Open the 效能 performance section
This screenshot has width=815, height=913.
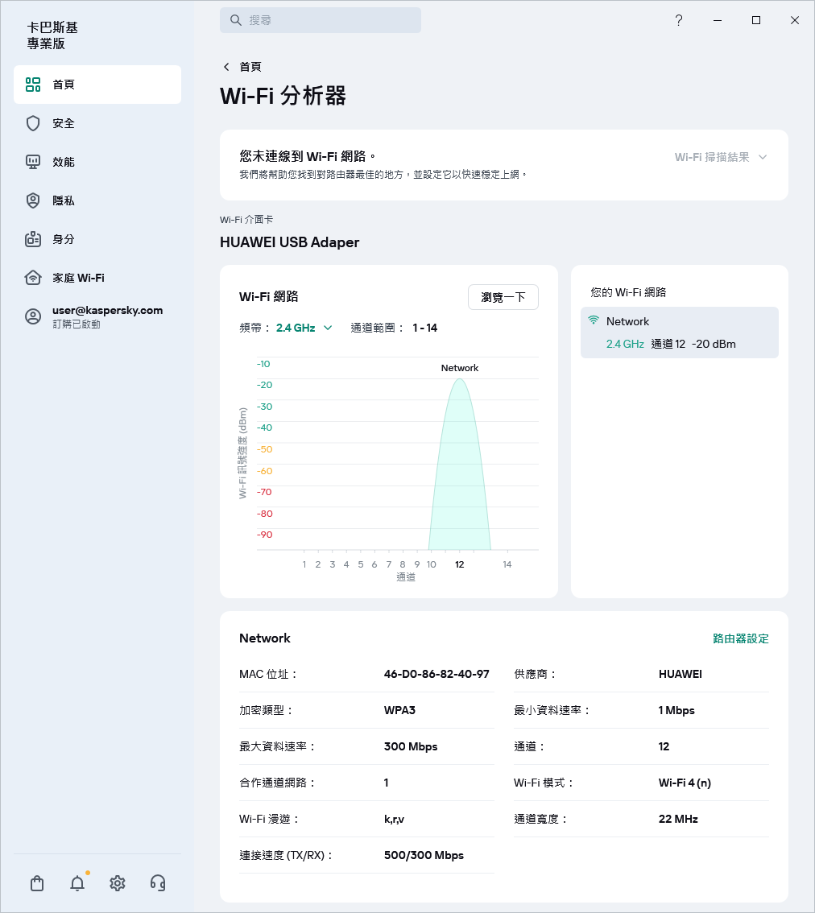pos(64,162)
